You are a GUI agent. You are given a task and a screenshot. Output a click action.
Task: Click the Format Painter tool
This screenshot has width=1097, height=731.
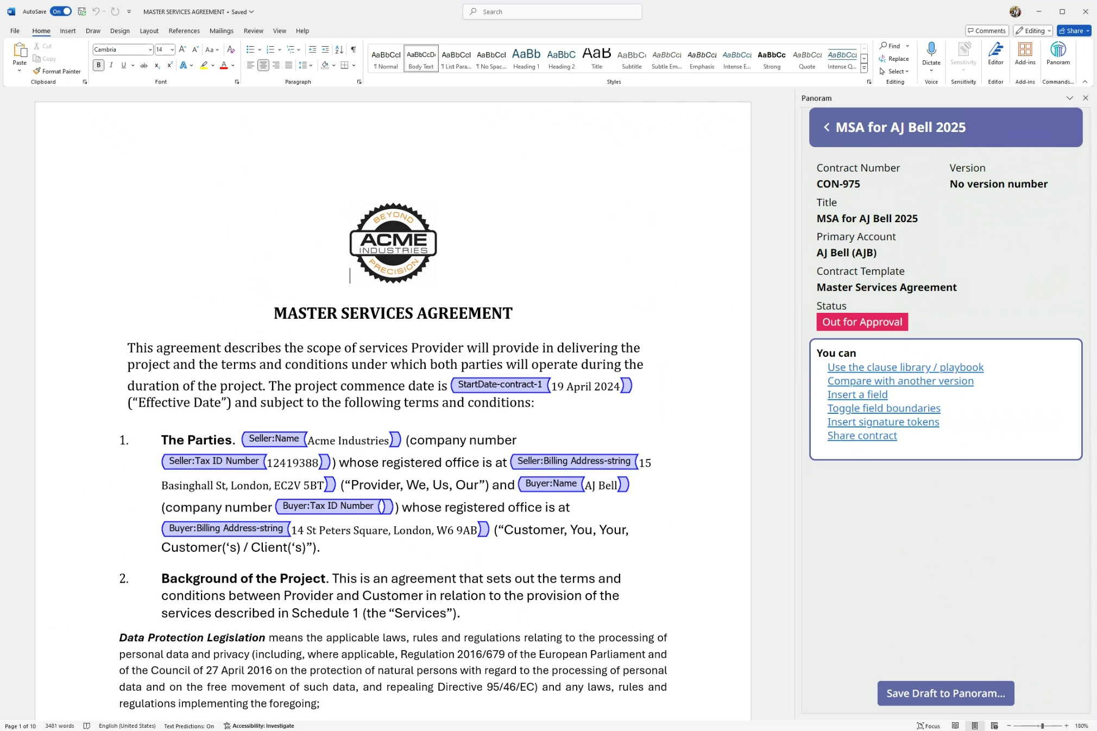pos(56,71)
